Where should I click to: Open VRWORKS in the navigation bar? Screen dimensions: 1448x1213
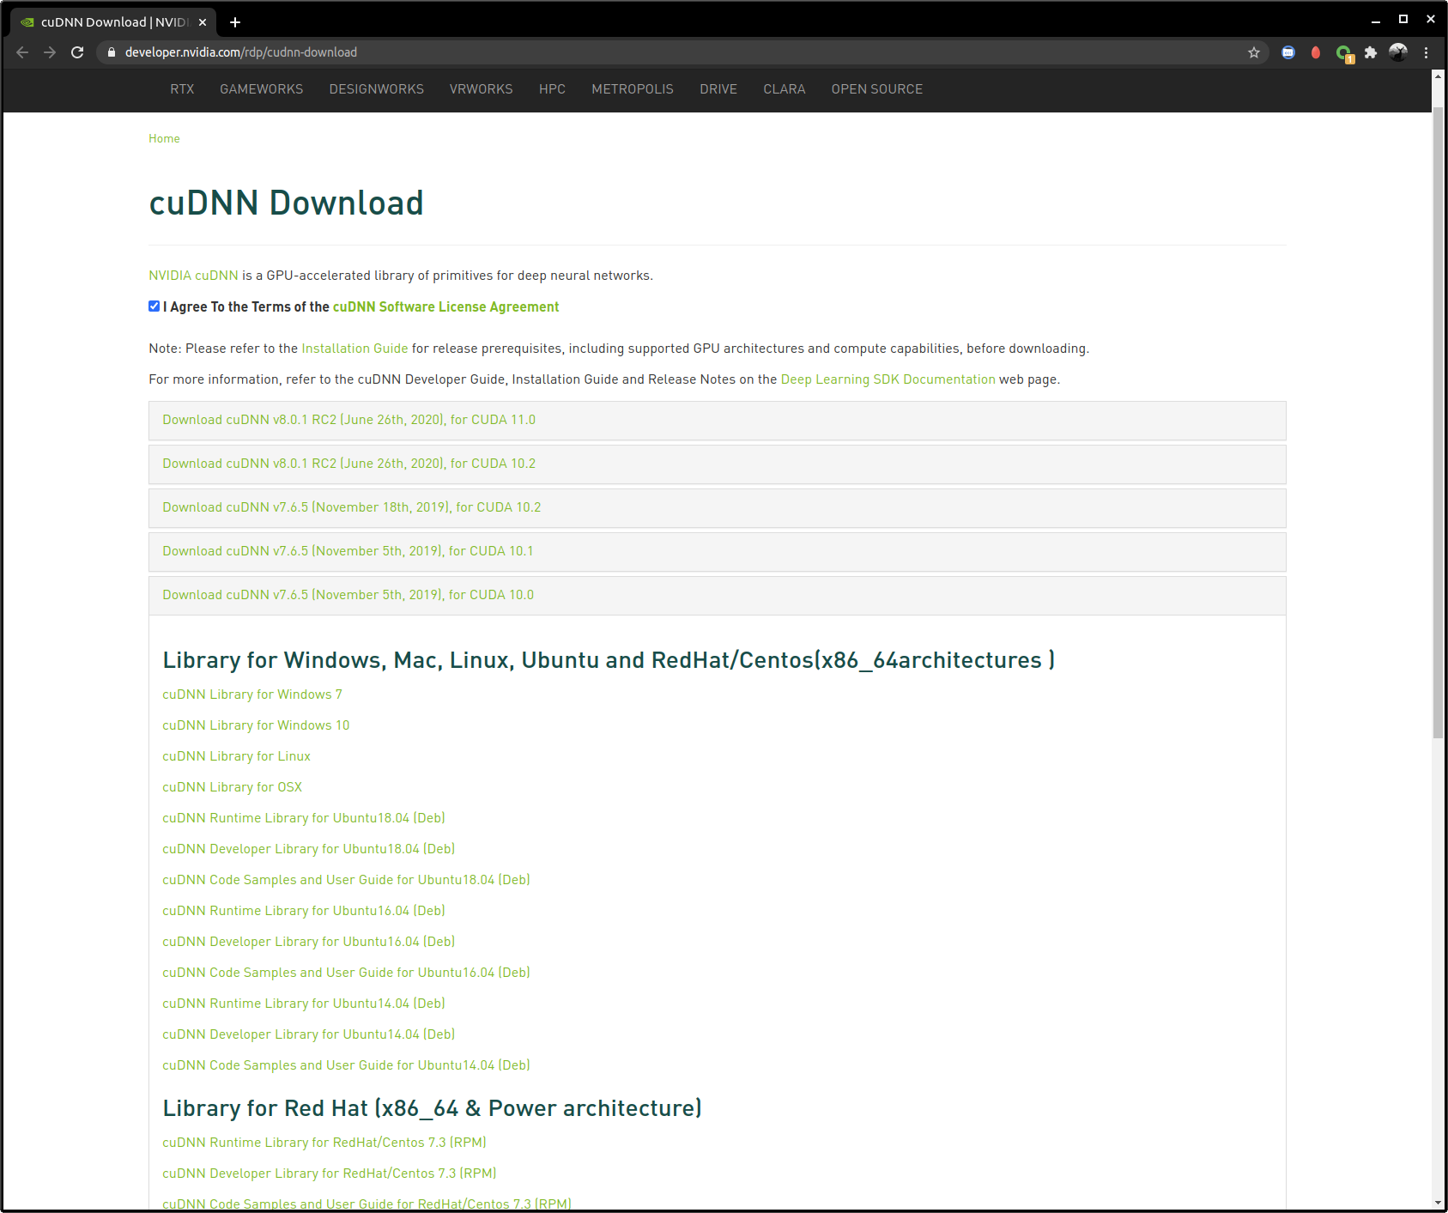pos(482,89)
